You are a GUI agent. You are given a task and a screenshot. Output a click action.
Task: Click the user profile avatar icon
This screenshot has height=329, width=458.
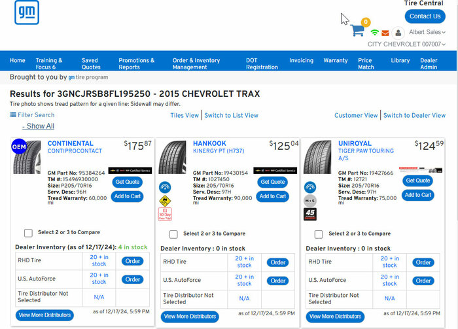(398, 32)
